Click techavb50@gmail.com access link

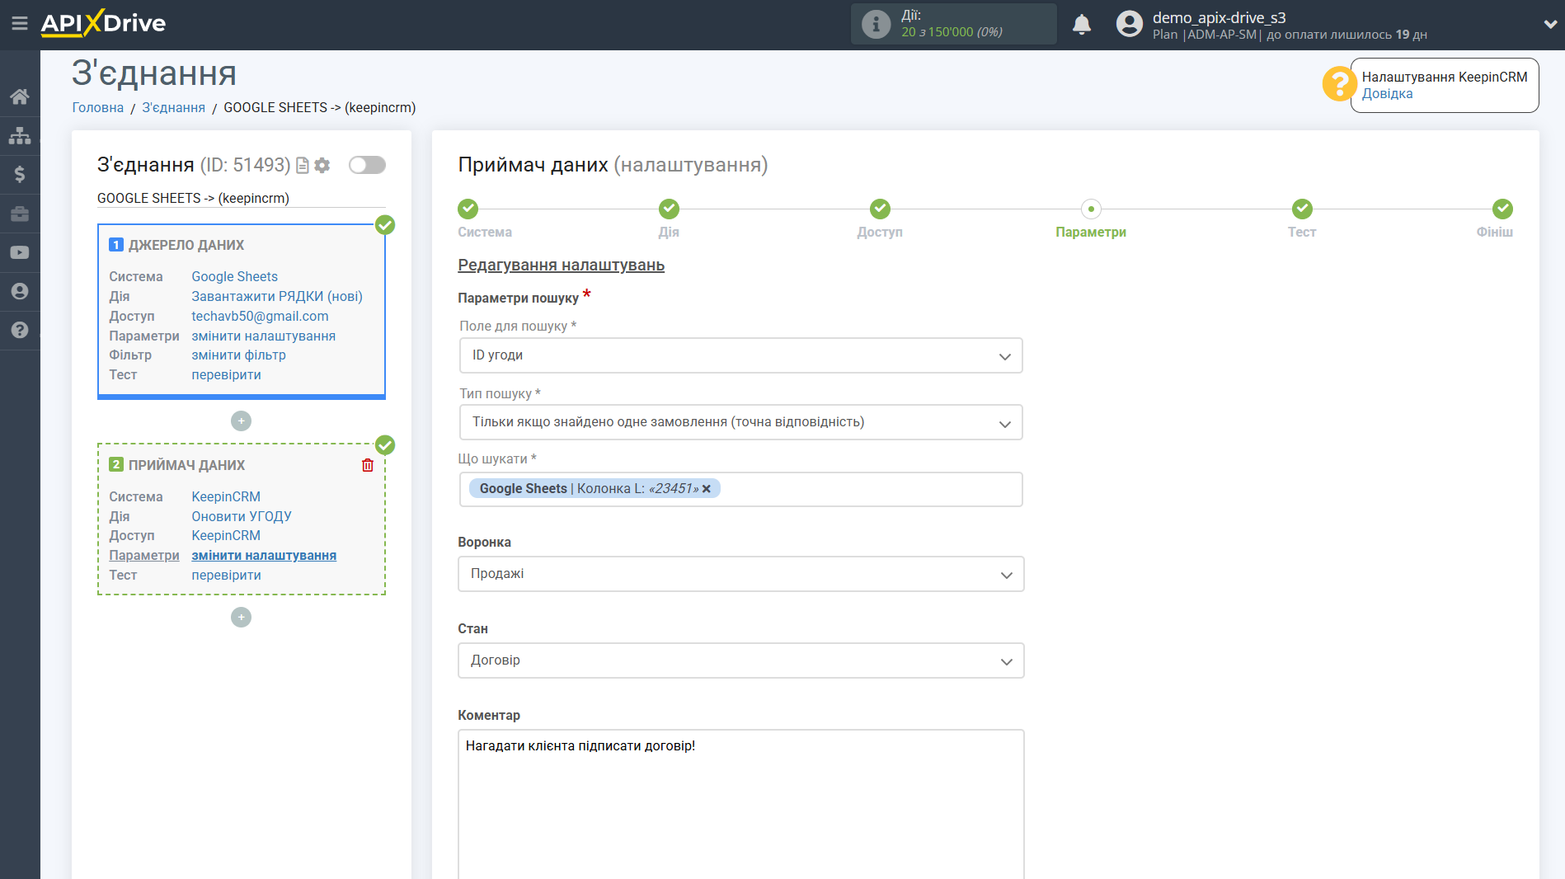(x=260, y=317)
